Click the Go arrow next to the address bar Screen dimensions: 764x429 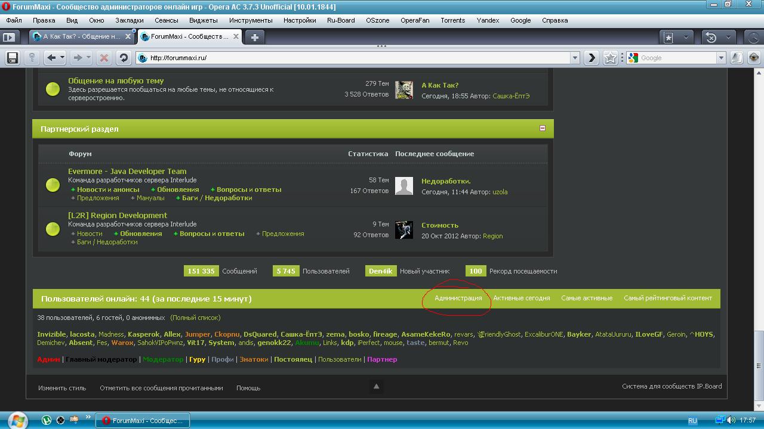pyautogui.click(x=591, y=58)
